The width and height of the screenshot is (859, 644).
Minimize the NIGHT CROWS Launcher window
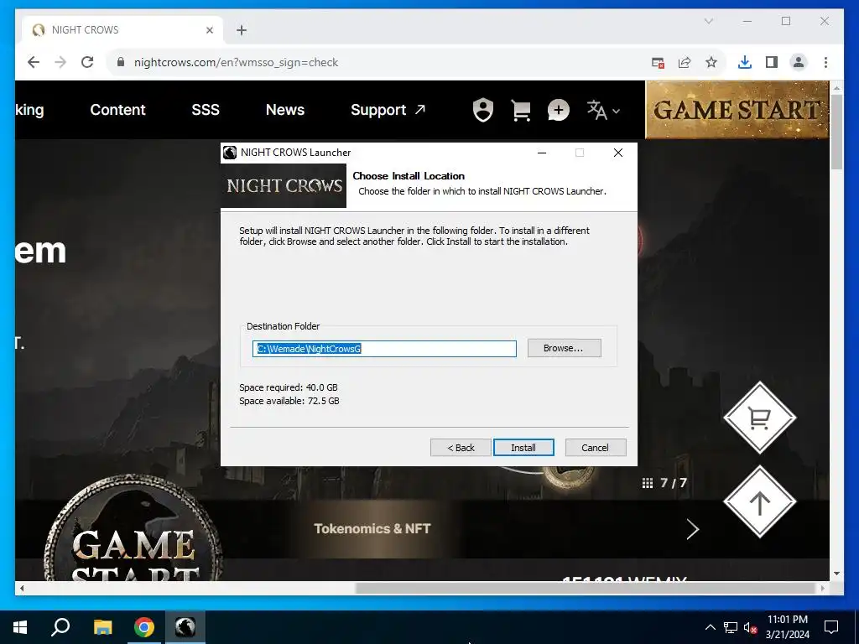[x=542, y=153]
